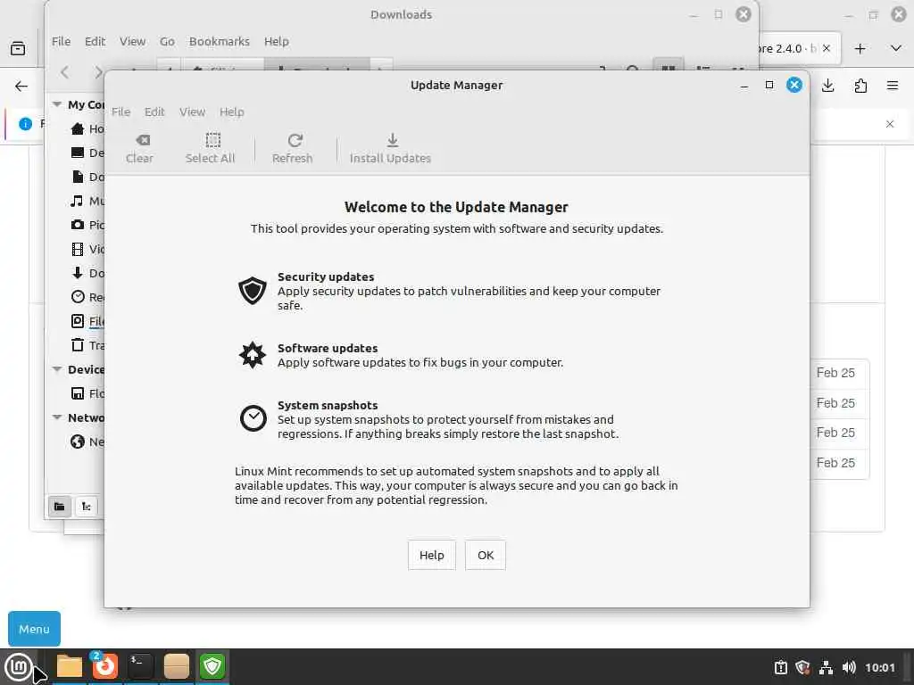Open Help menu in Downloads window
Screen dimensions: 914x685
(277, 41)
